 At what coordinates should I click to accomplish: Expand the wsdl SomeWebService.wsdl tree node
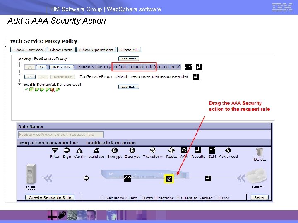point(19,85)
